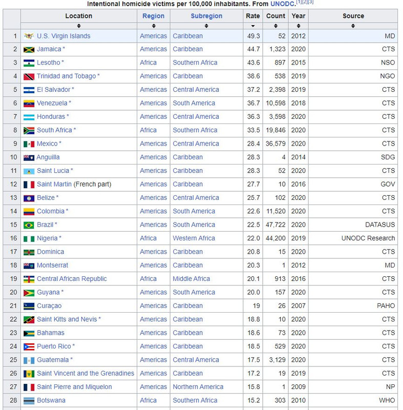Open the Trinidad and Tobago link
403x410 pixels.
67,76
